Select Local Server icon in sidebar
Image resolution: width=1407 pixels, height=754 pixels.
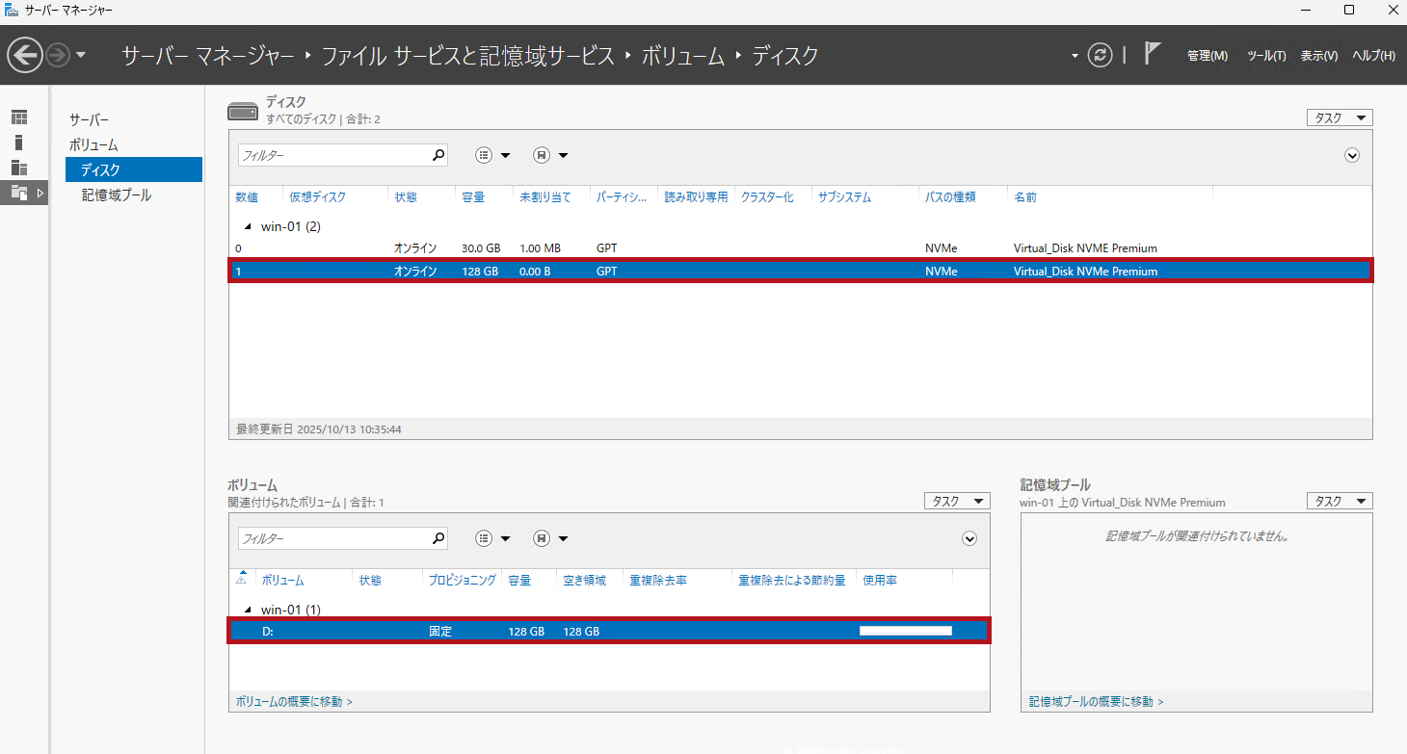click(x=19, y=143)
